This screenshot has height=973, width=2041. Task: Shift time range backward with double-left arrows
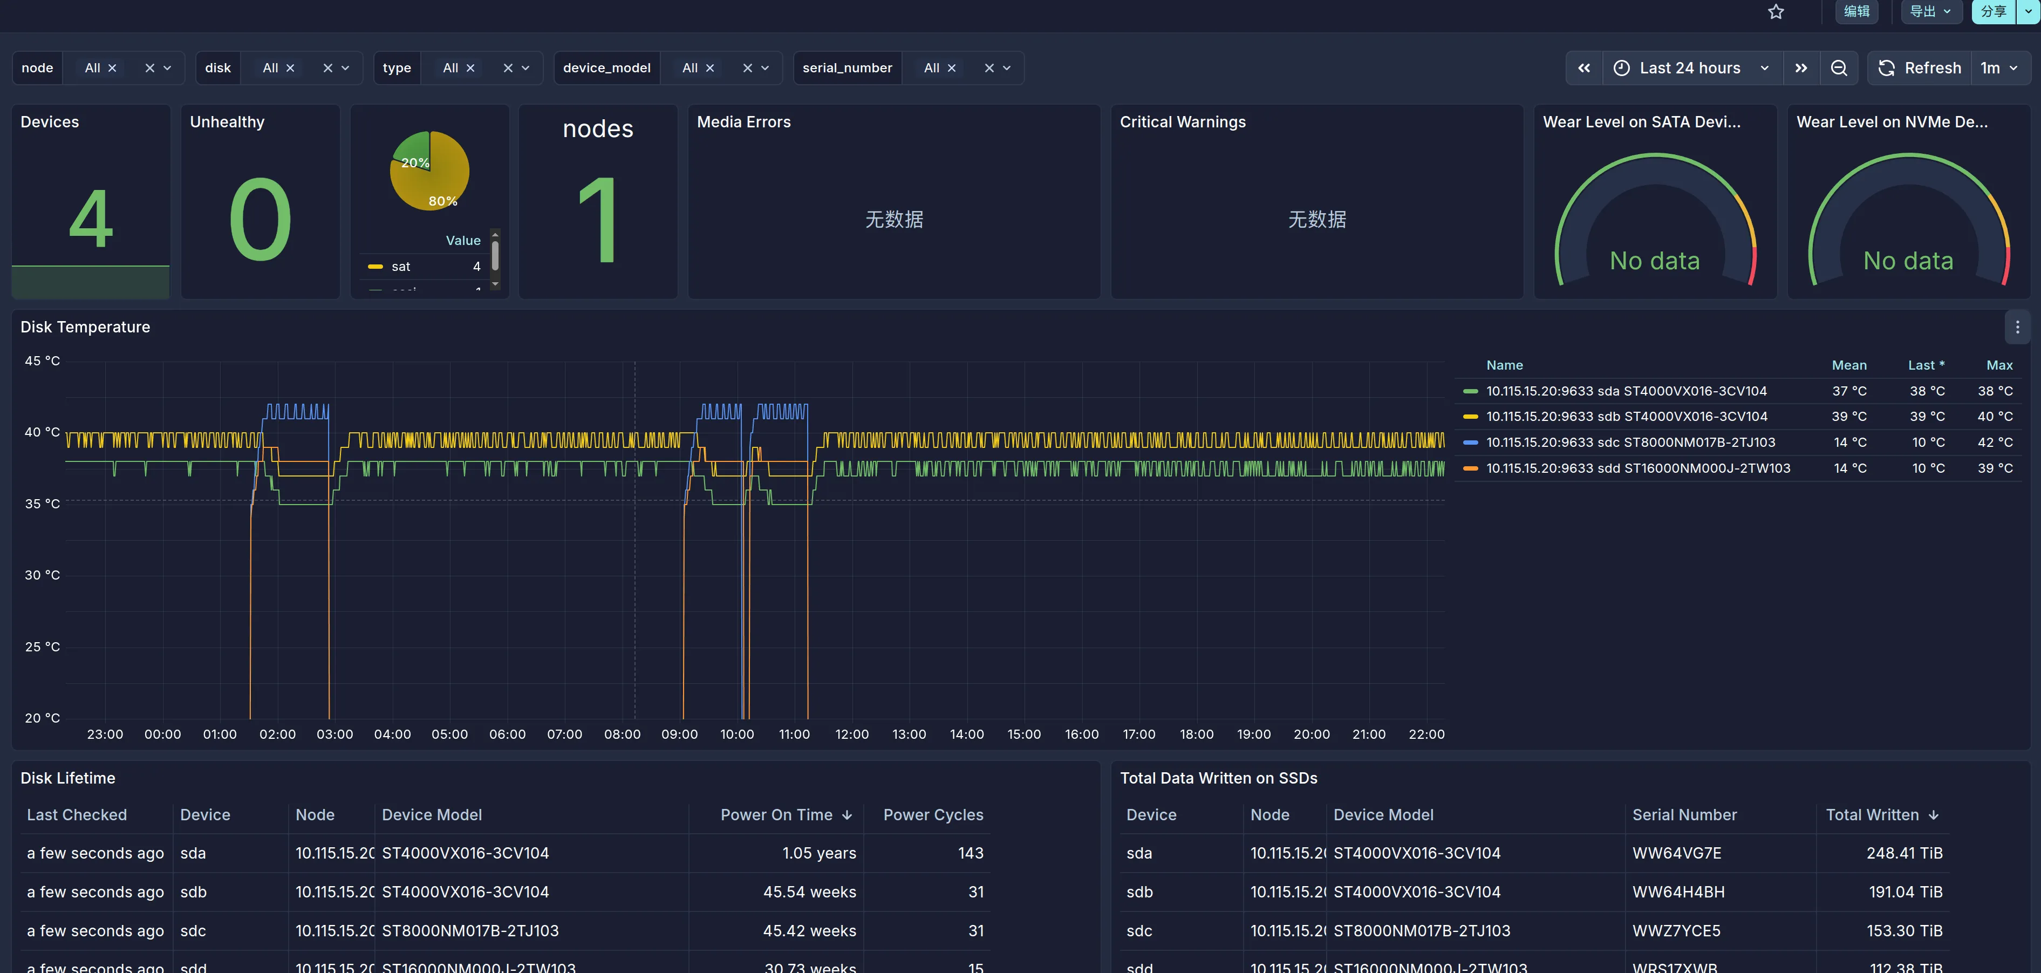click(x=1583, y=68)
